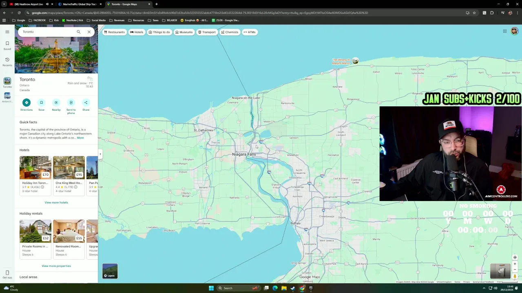
Task: Open the Taxes bookmarks folder
Action: pos(153,20)
